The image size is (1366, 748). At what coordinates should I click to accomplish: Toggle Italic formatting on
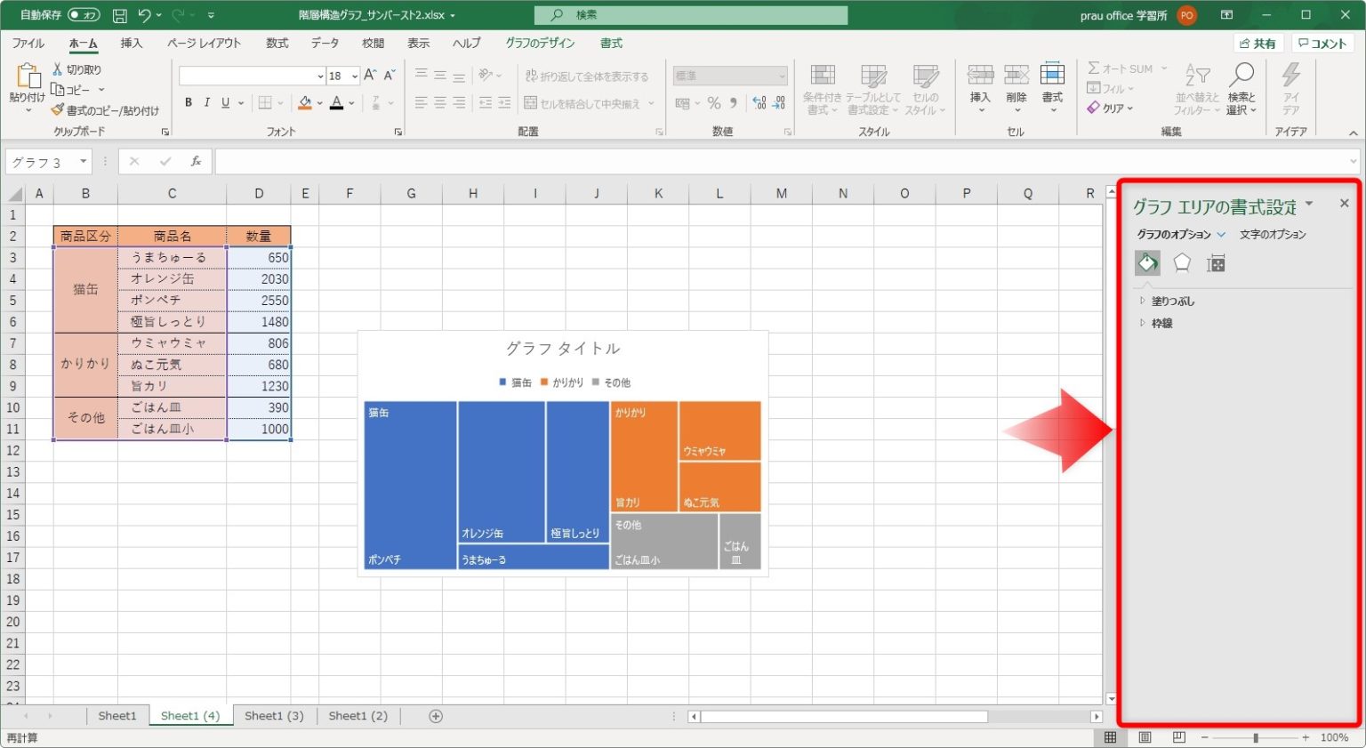206,102
